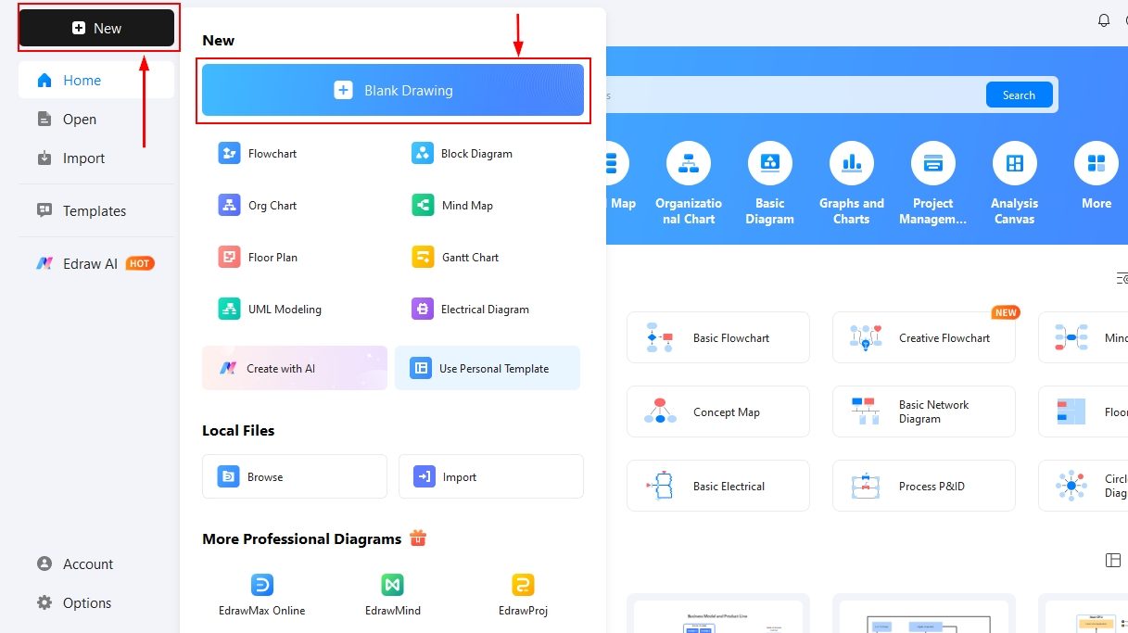The width and height of the screenshot is (1128, 633).
Task: Browse local files
Action: point(295,476)
